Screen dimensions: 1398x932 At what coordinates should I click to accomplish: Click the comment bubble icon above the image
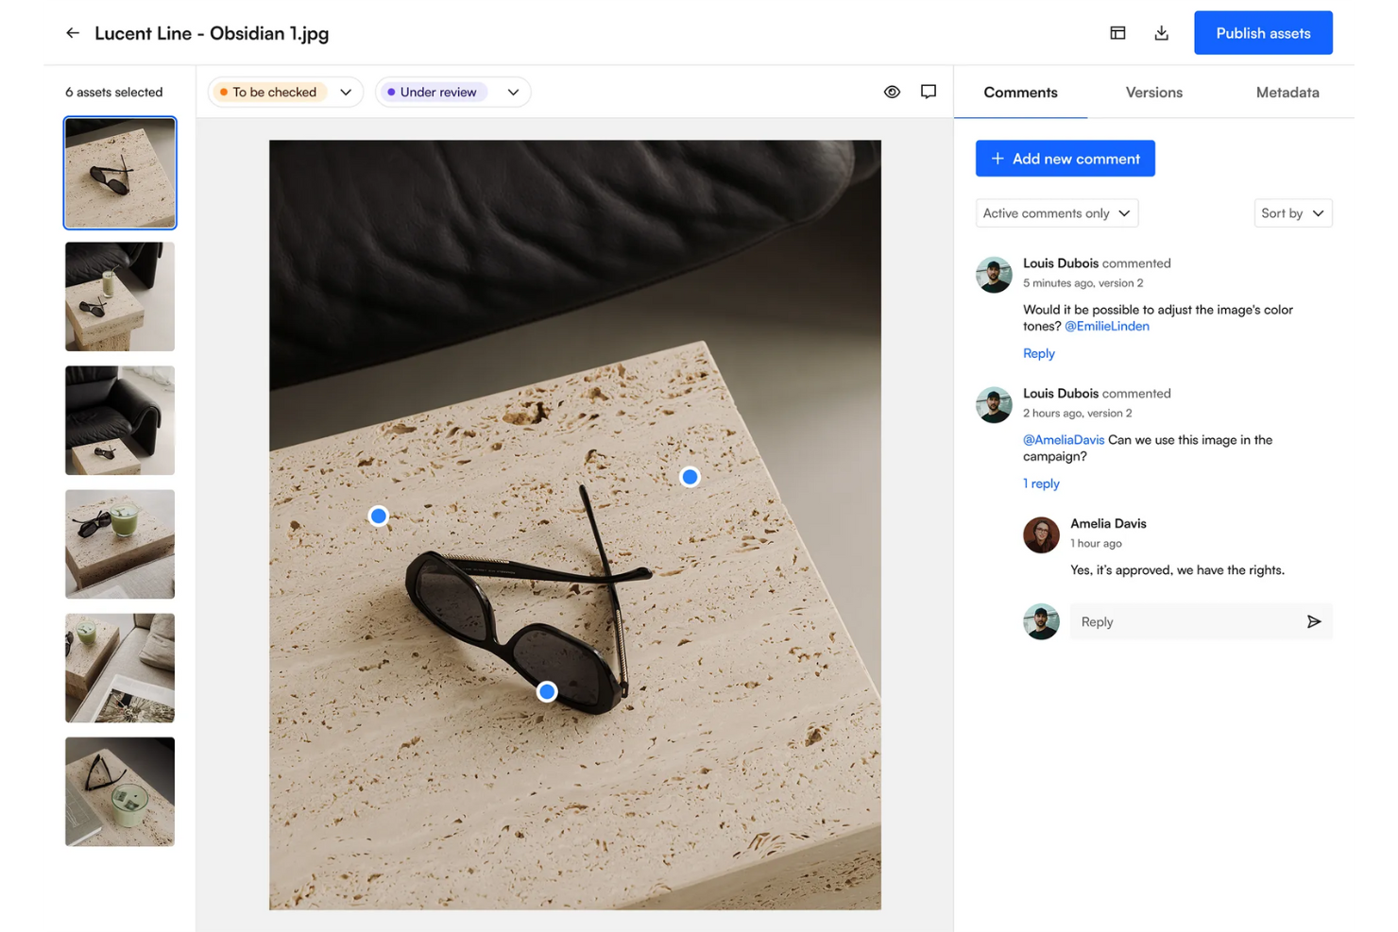pyautogui.click(x=929, y=92)
